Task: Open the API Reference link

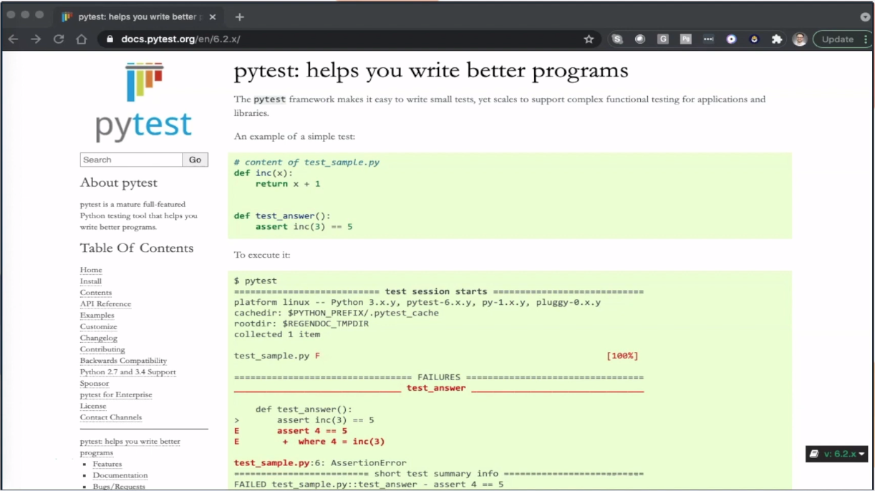Action: (x=105, y=304)
